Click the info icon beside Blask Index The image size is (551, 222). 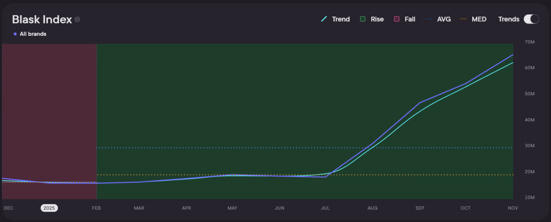click(x=77, y=19)
